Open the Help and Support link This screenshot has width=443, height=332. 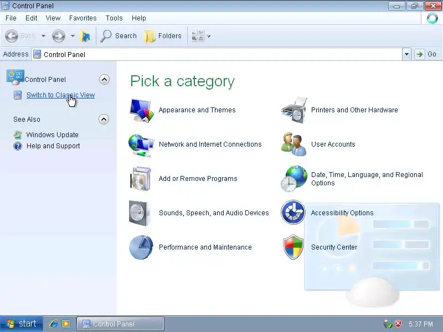pyautogui.click(x=53, y=146)
